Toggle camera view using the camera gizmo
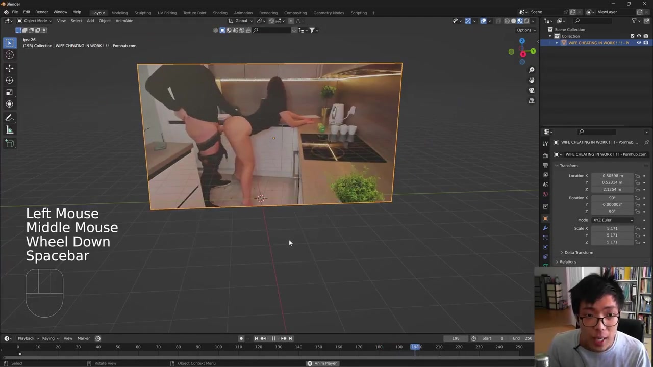The image size is (653, 367). pyautogui.click(x=531, y=90)
